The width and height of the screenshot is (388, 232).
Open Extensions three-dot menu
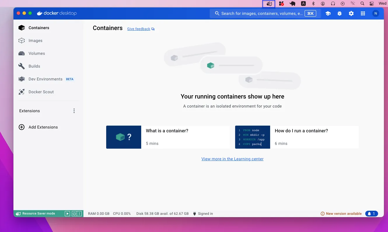tap(74, 111)
